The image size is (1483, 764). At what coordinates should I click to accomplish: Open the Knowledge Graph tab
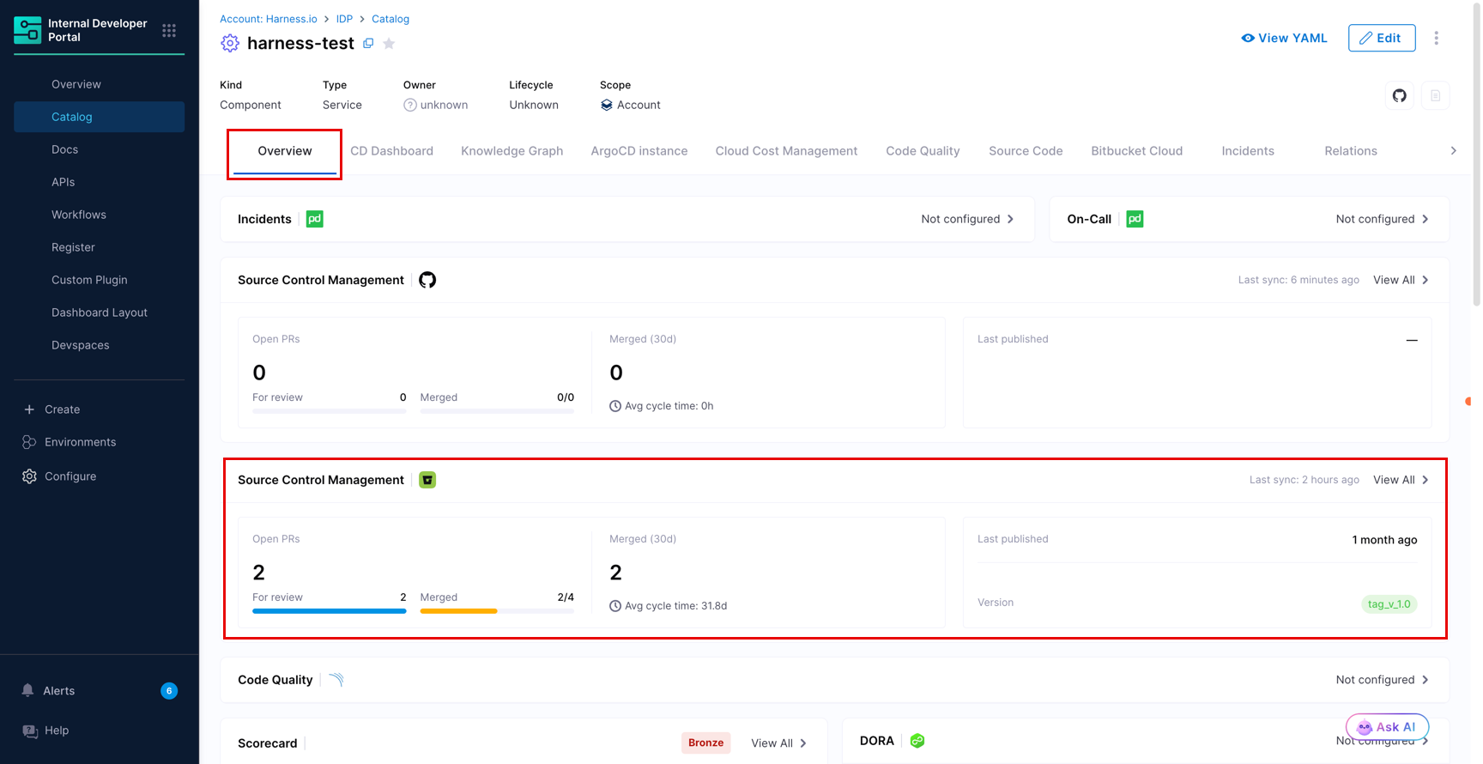(x=512, y=151)
